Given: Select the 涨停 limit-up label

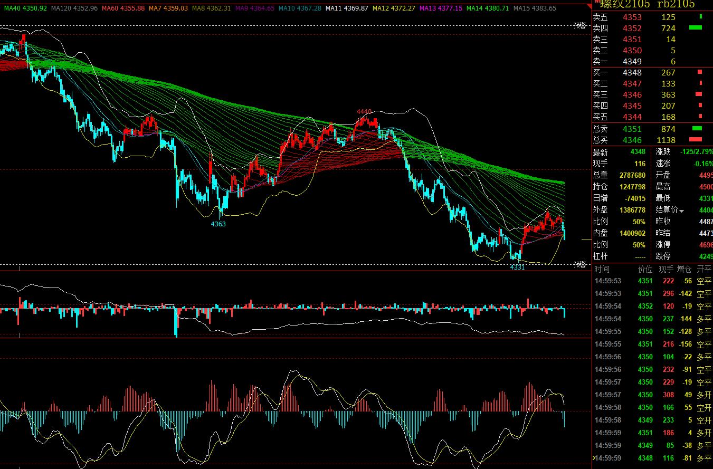Looking at the screenshot, I should tap(663, 245).
